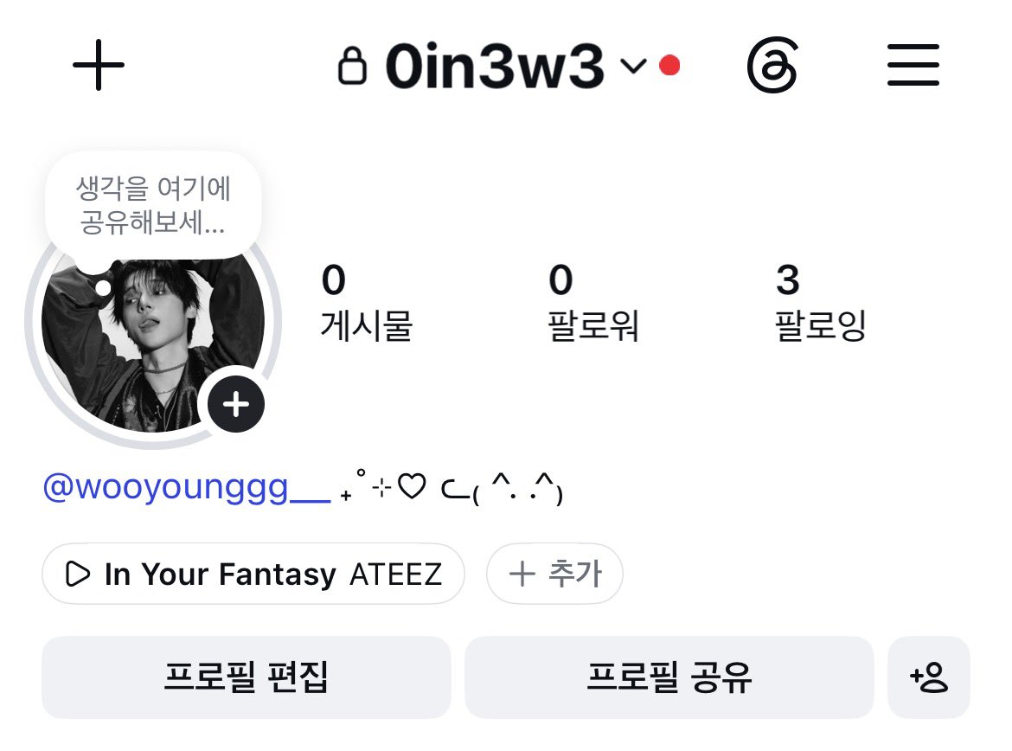The height and width of the screenshot is (751, 1012).
Task: Add a story using the profile plus badge
Action: click(x=236, y=404)
